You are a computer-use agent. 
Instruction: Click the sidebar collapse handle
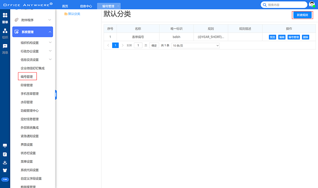pyautogui.click(x=56, y=95)
